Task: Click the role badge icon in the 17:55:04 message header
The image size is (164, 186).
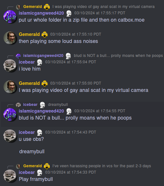Action: [x=40, y=62]
